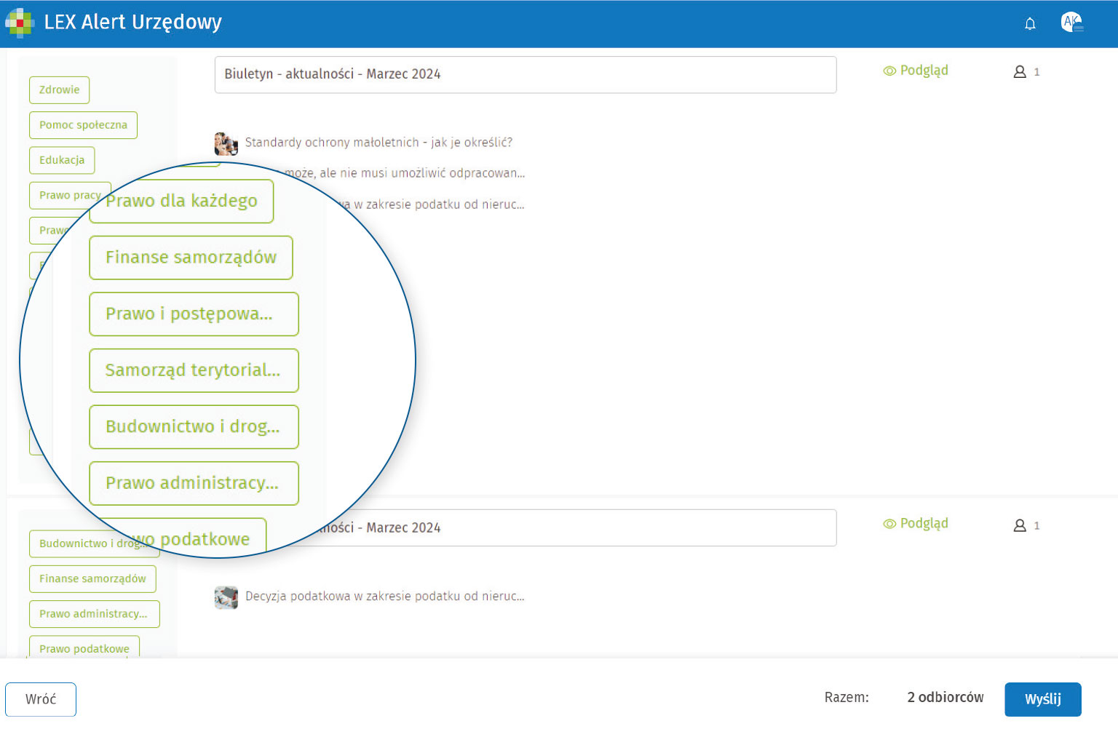Image resolution: width=1118 pixels, height=745 pixels.
Task: Click the recipient person icon in first bulletin
Action: pyautogui.click(x=1020, y=72)
